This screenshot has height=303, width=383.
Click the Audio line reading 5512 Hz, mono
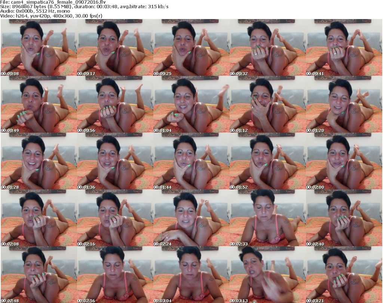click(x=35, y=11)
